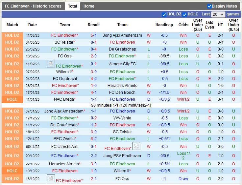The width and height of the screenshot is (242, 185).
Task: Click the 2-2 result on 29/10/22
Action: [x=94, y=156]
